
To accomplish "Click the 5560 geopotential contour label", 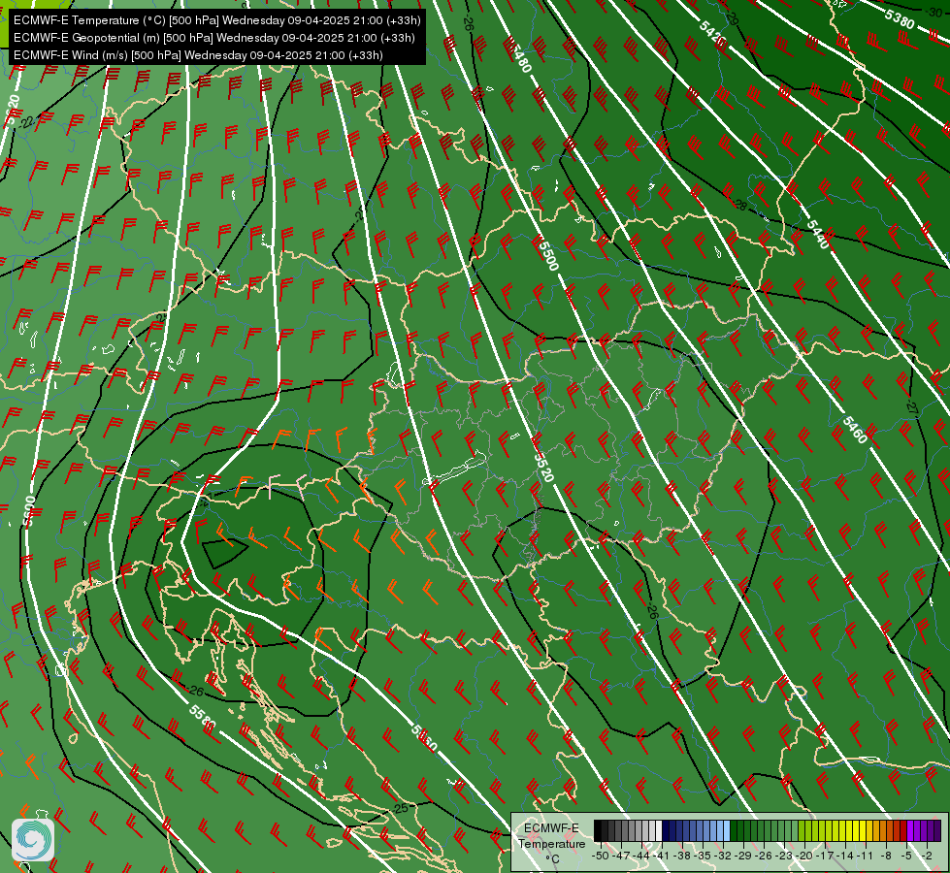I will pos(423,738).
